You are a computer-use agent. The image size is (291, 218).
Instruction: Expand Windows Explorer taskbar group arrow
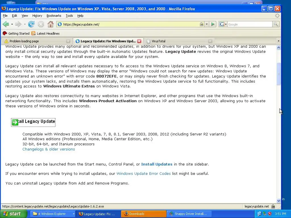pyautogui.click(x=74, y=214)
